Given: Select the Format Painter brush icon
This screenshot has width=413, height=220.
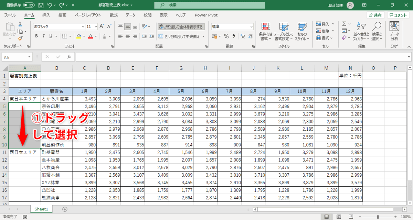Looking at the screenshot, I should (x=20, y=38).
